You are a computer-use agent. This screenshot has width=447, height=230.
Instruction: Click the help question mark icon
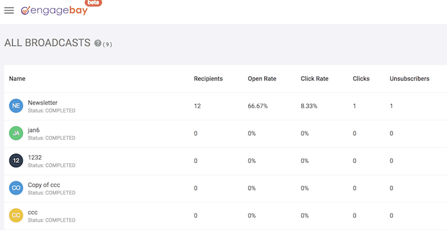(x=98, y=43)
